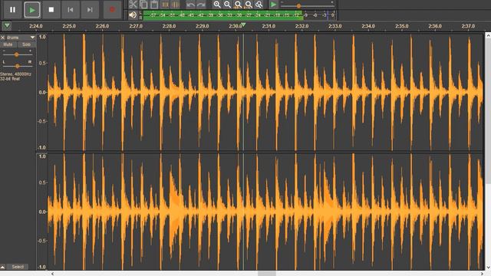This screenshot has width=491, height=276.
Task: Click in the lower channel waveform
Action: pos(265,212)
